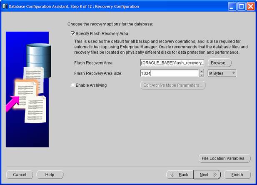Cancel the database configuration wizard

[x=20, y=175]
